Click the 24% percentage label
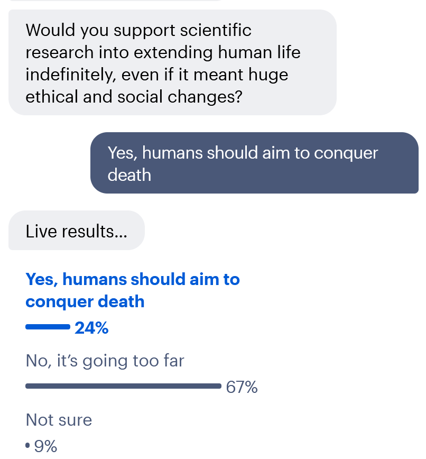This screenshot has height=459, width=426. (x=92, y=328)
